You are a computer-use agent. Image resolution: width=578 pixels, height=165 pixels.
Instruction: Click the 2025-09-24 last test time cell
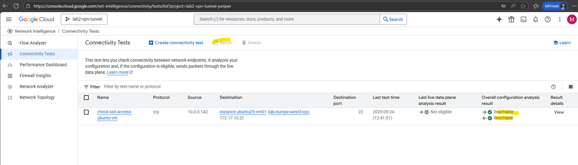[383, 115]
